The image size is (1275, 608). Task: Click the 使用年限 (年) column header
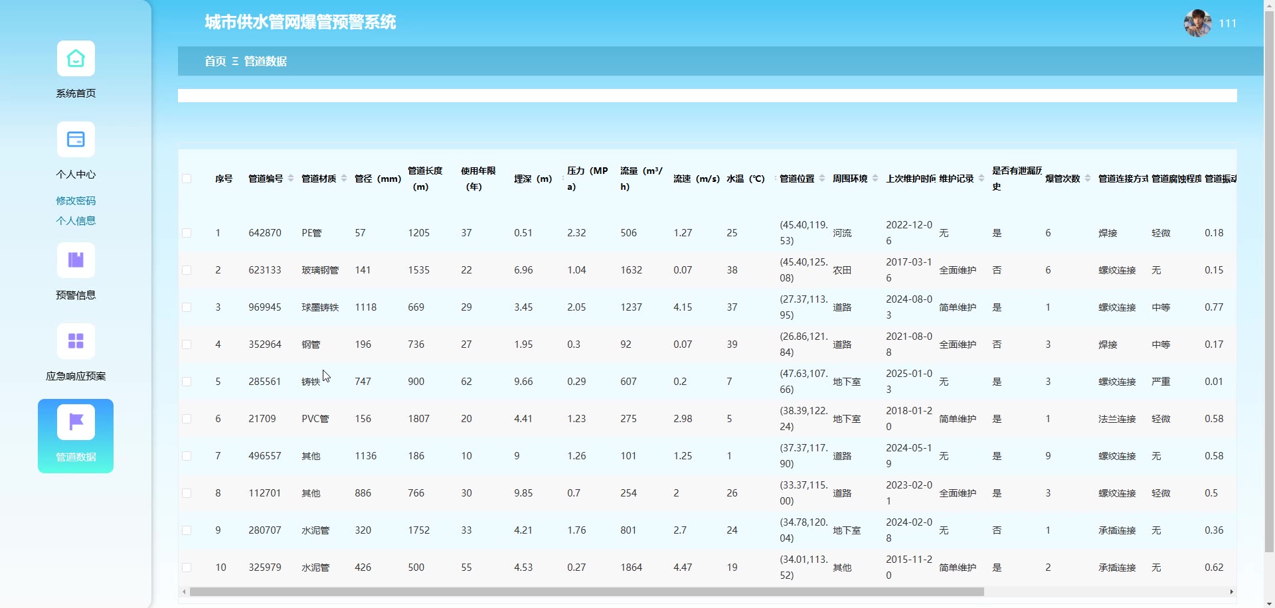point(478,179)
